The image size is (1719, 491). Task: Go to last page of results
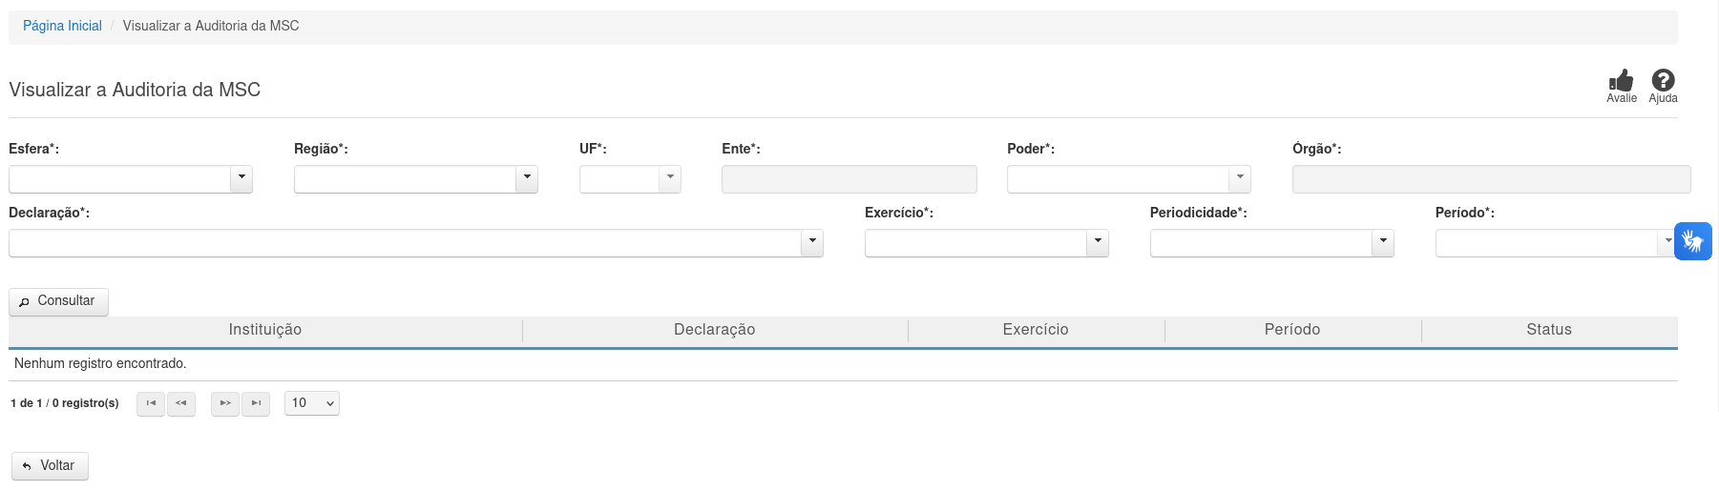coord(256,403)
